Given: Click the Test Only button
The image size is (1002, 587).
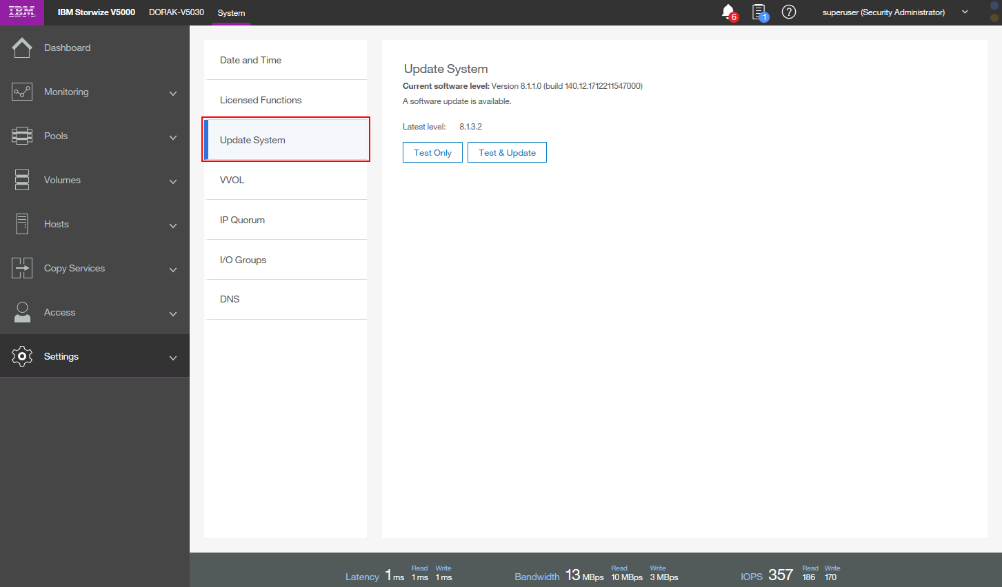Looking at the screenshot, I should (432, 152).
